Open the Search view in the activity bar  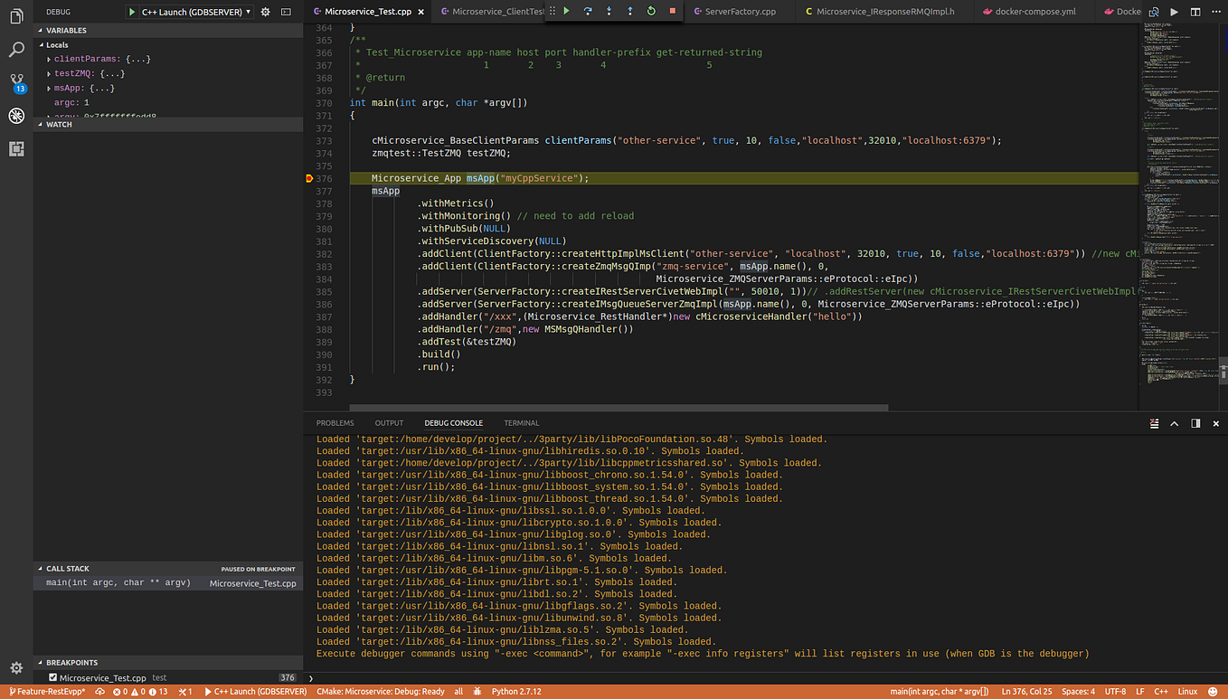tap(15, 50)
